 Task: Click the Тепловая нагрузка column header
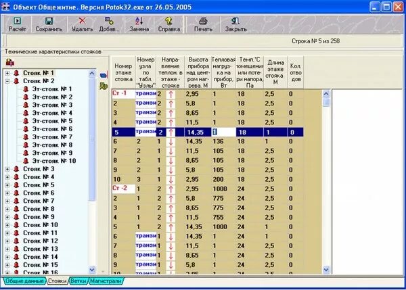[223, 72]
